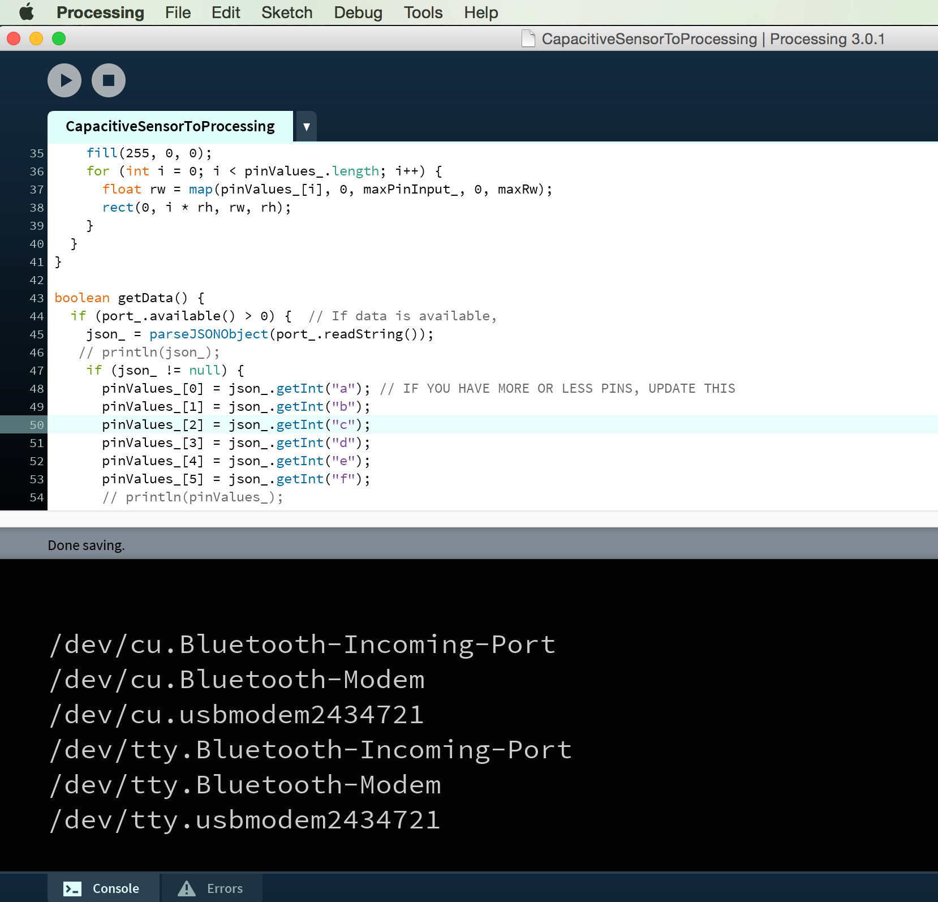Click '/dev/tty.Bluetooth-Modem' in the console

pos(246,785)
